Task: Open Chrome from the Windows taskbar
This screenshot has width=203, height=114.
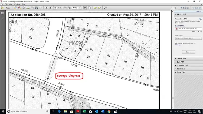Action: pyautogui.click(x=109, y=111)
